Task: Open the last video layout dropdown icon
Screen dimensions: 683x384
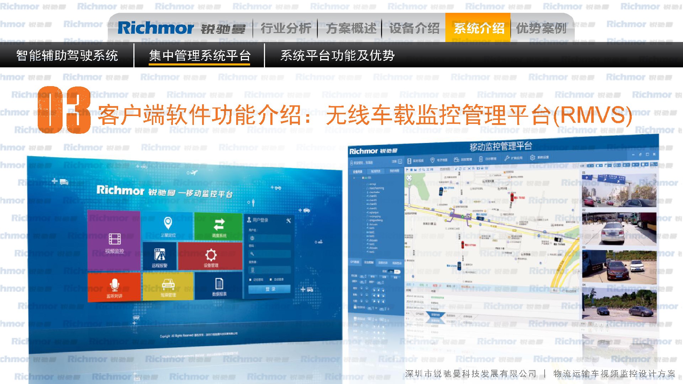Action: coord(654,164)
